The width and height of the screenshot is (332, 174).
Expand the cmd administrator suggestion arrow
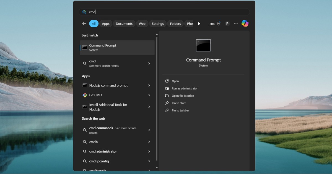click(149, 151)
